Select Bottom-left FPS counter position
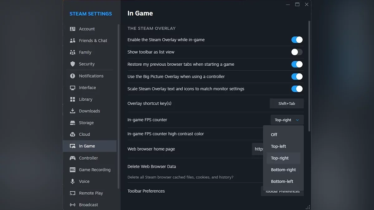374x210 pixels. tap(282, 181)
